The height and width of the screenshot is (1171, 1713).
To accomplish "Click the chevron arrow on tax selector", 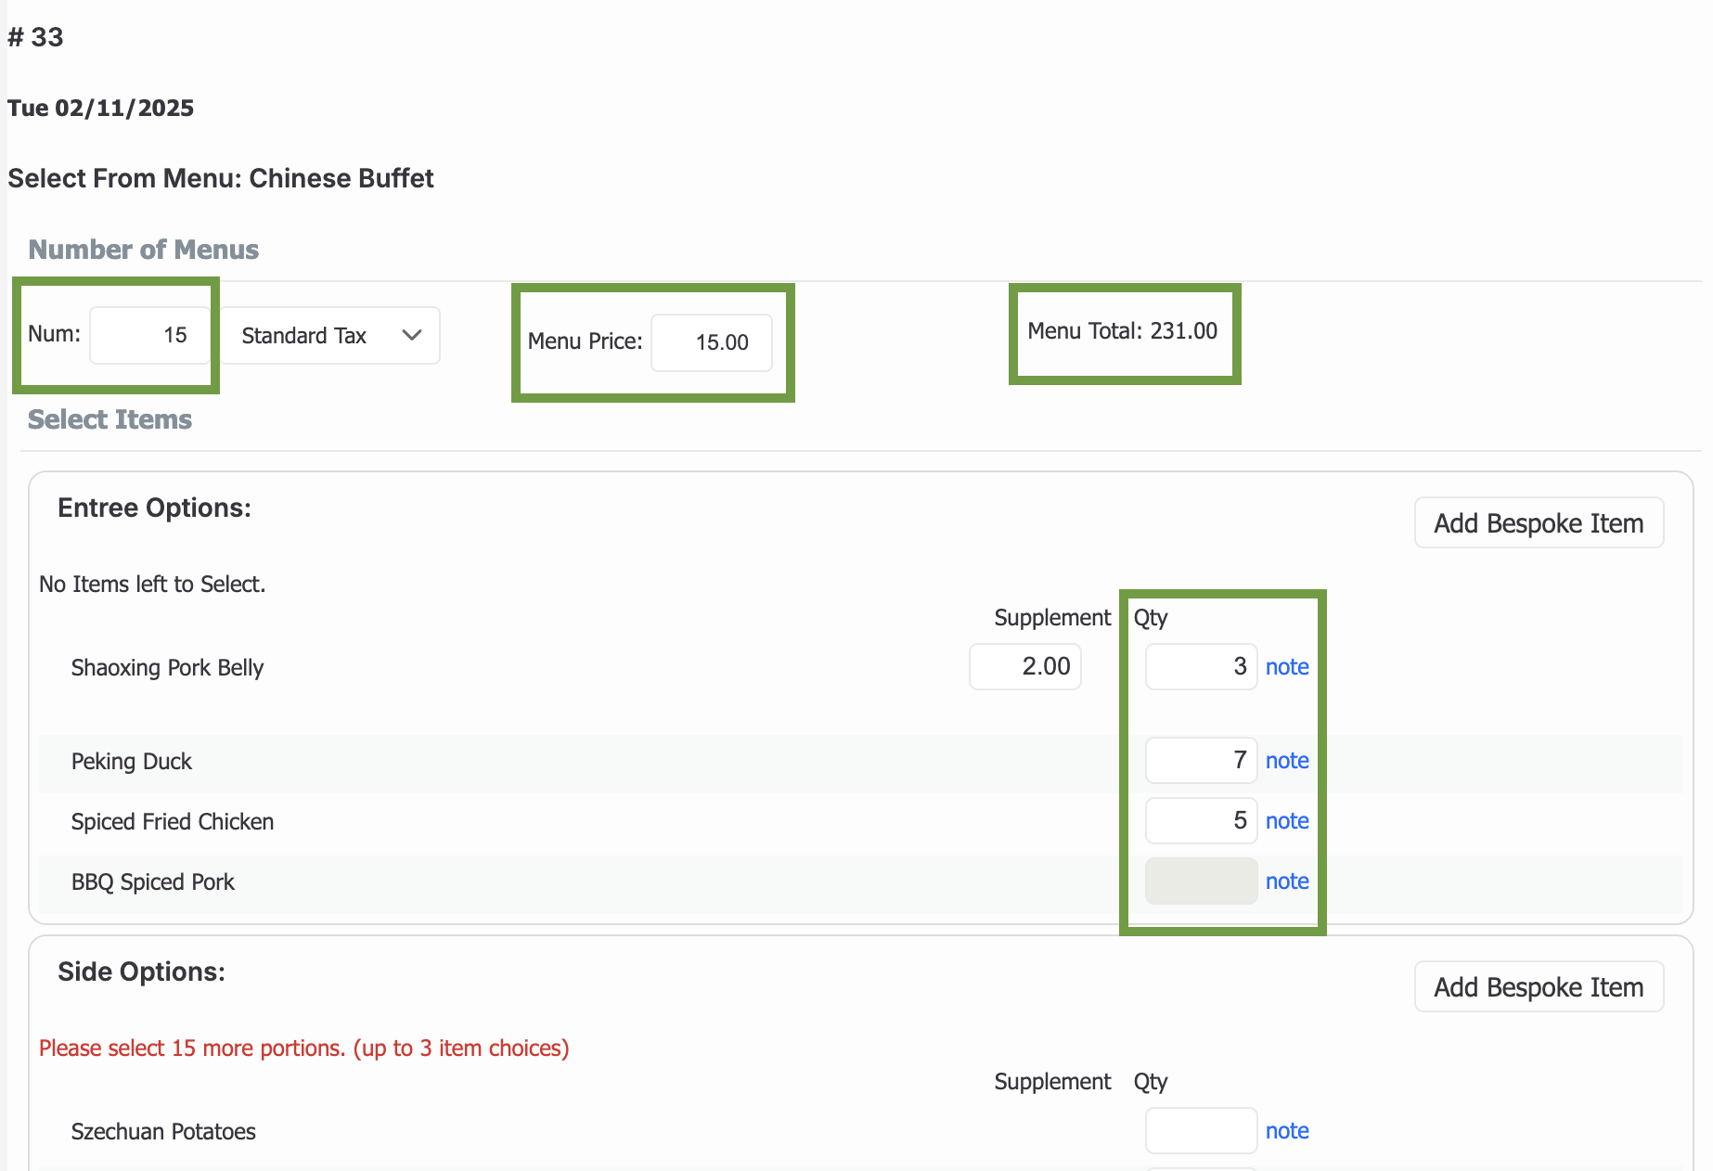I will point(412,335).
